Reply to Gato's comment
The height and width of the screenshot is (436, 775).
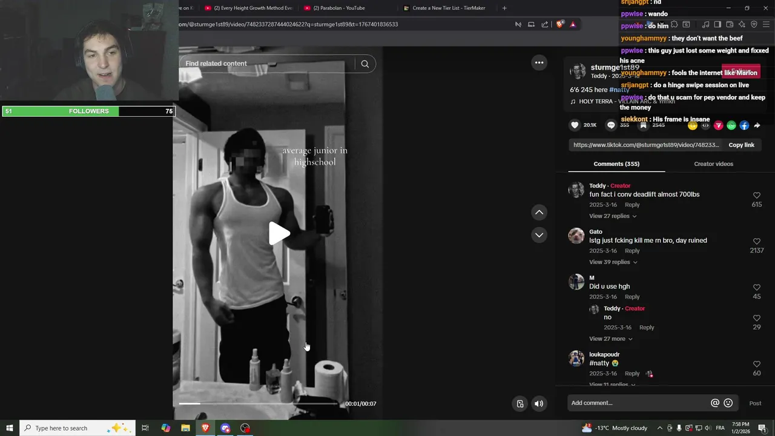click(632, 251)
